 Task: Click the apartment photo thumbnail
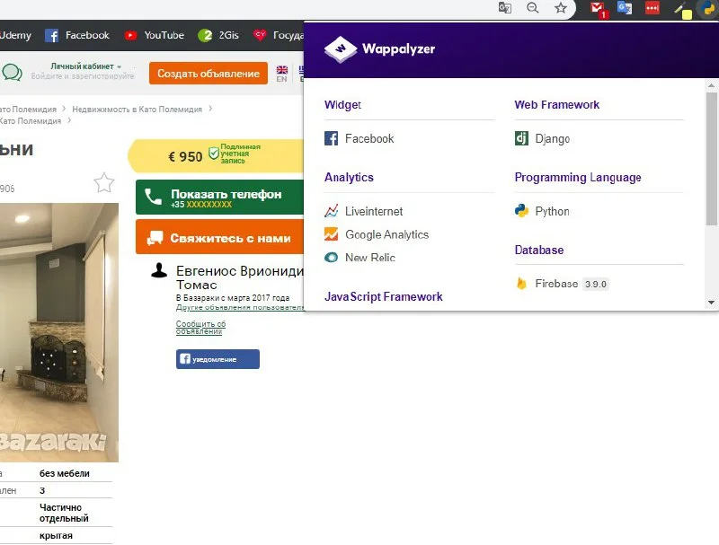pos(58,332)
